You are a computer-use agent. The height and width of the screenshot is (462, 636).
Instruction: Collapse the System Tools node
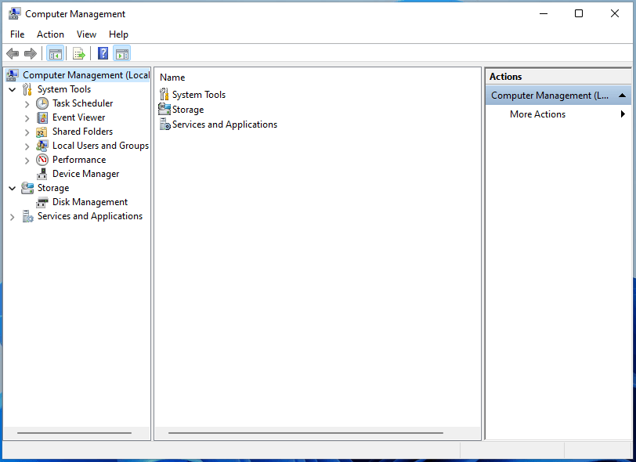[x=11, y=88]
